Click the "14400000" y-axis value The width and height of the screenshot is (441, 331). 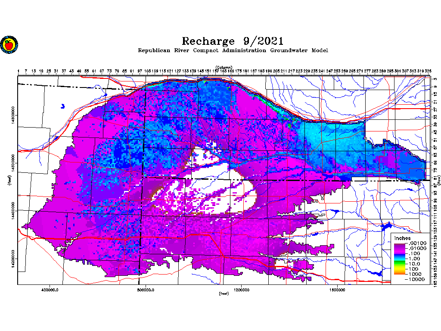(x=13, y=211)
